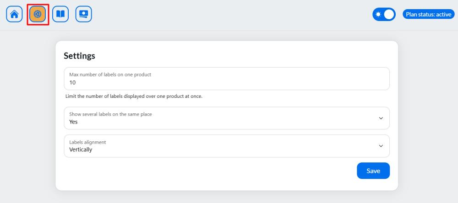Click chevron arrow beside the 'Vertically' option
The height and width of the screenshot is (203, 458).
coord(381,146)
